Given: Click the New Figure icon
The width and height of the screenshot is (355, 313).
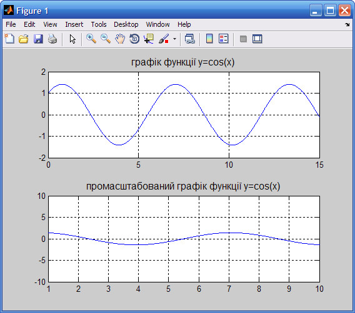Looking at the screenshot, I should point(9,39).
